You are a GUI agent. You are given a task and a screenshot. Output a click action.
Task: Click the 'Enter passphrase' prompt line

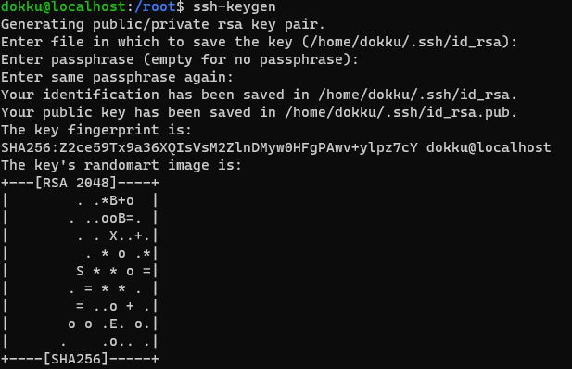(x=180, y=59)
